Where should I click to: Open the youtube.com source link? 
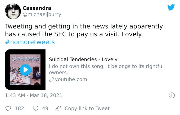[x=71, y=79]
